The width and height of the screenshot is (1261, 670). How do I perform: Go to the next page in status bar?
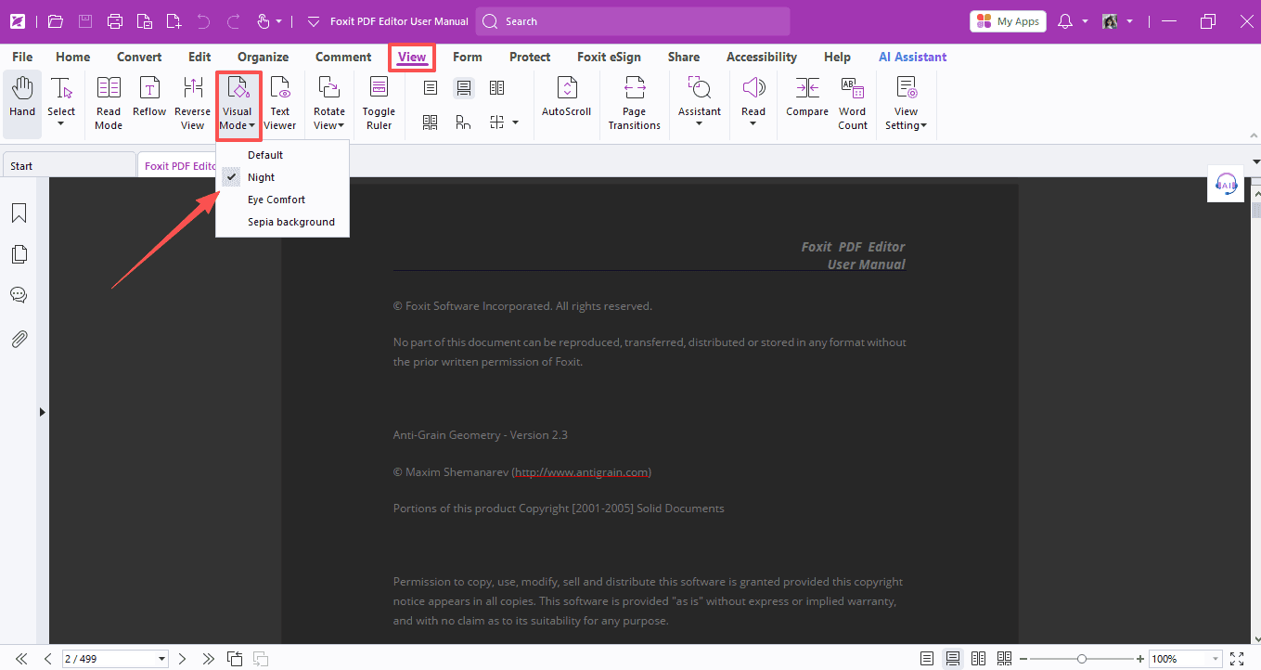pos(182,659)
